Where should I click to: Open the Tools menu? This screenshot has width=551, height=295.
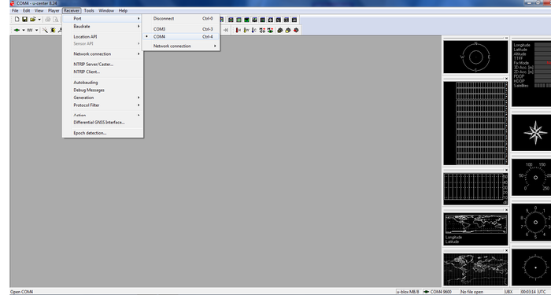click(89, 10)
